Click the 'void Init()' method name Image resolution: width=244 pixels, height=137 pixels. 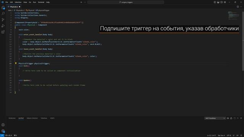[x=24, y=66]
